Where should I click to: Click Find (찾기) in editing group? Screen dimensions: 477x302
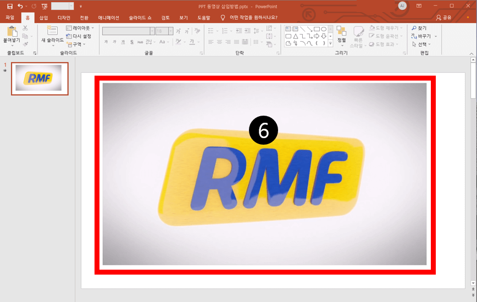419,28
